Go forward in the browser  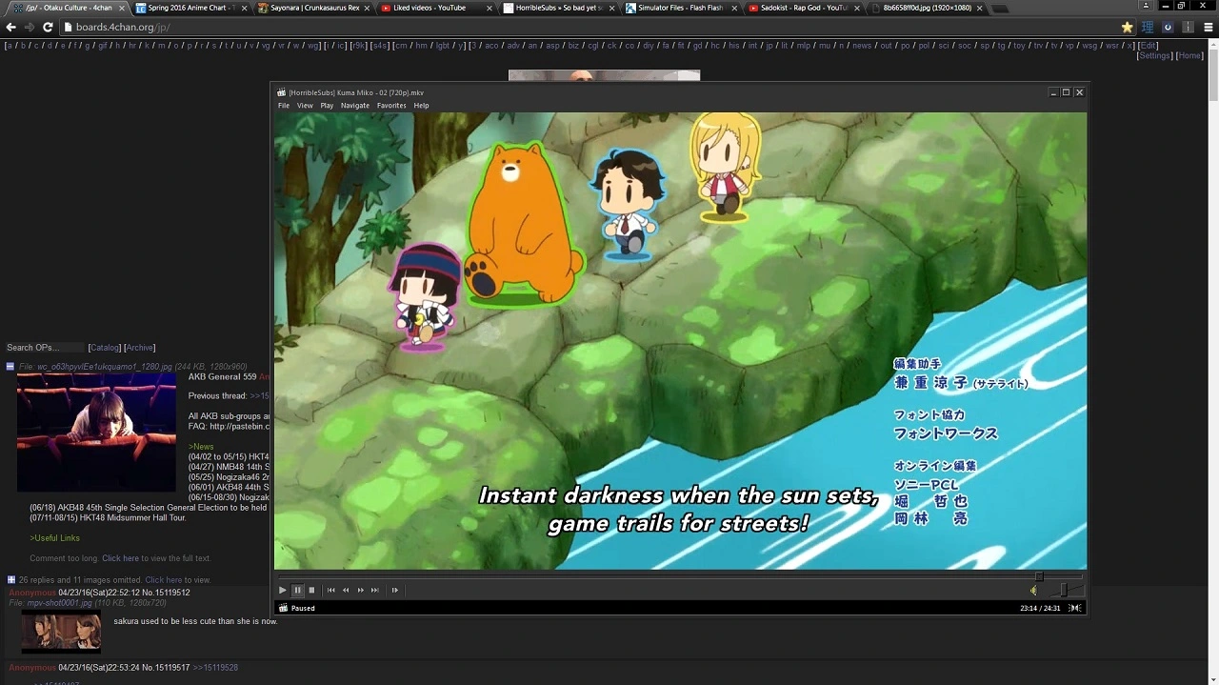(30, 27)
